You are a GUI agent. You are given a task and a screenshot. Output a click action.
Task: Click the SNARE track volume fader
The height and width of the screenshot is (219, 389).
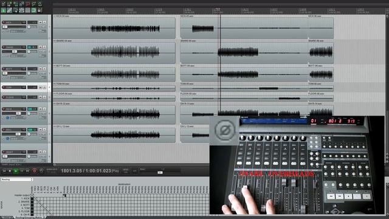coord(14,52)
